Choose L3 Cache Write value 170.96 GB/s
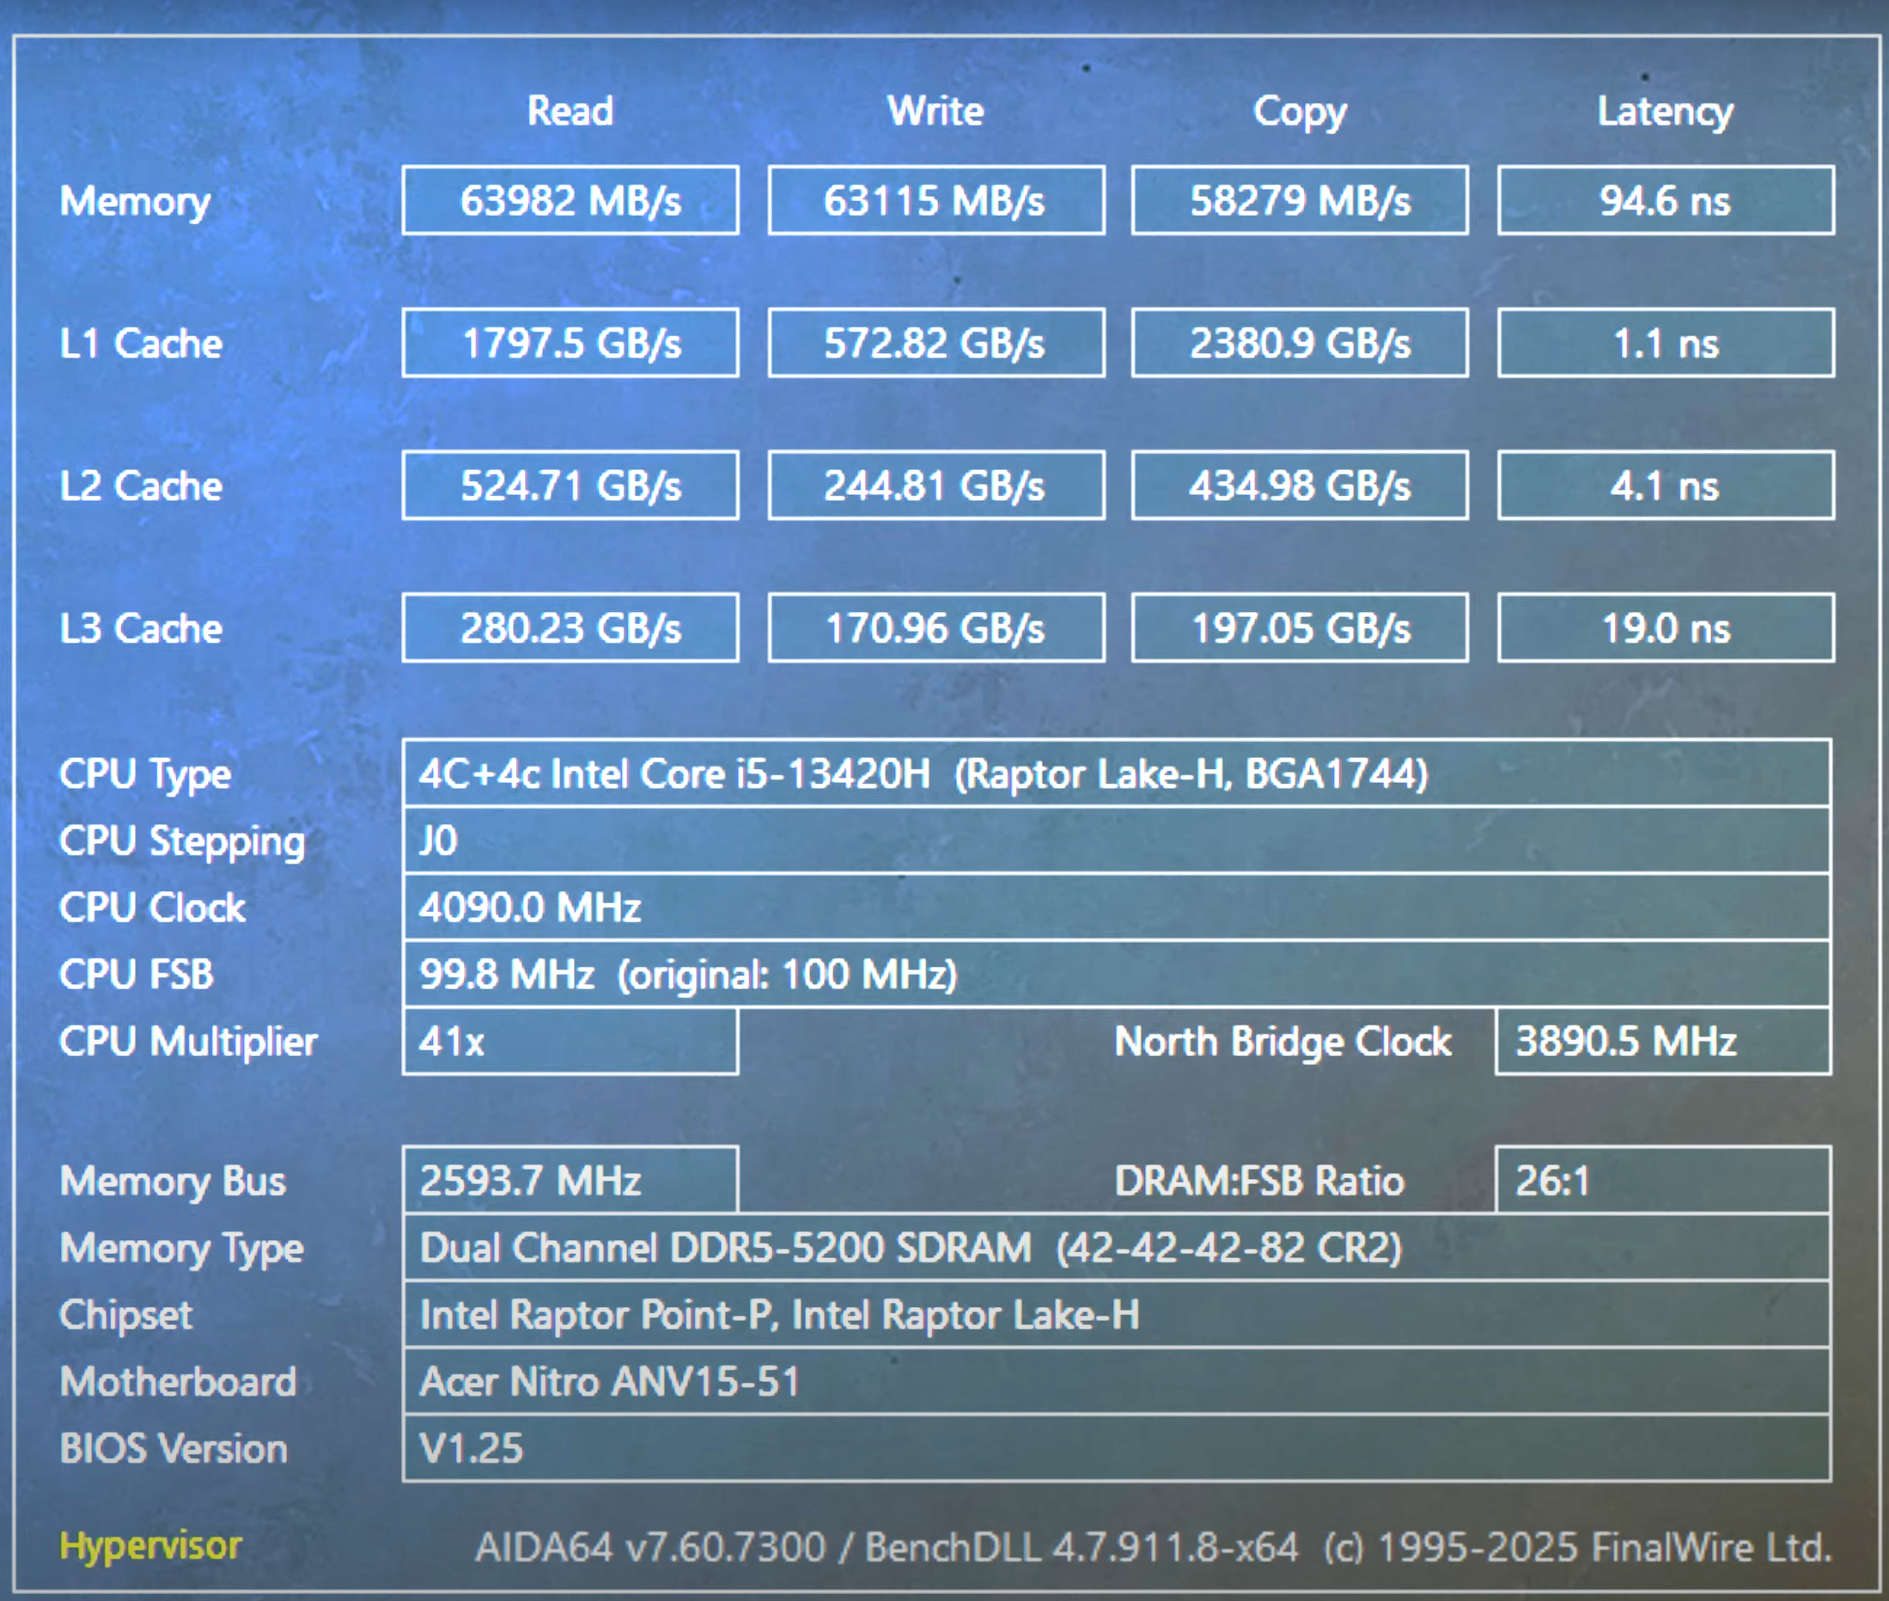This screenshot has width=1889, height=1601. [x=935, y=628]
